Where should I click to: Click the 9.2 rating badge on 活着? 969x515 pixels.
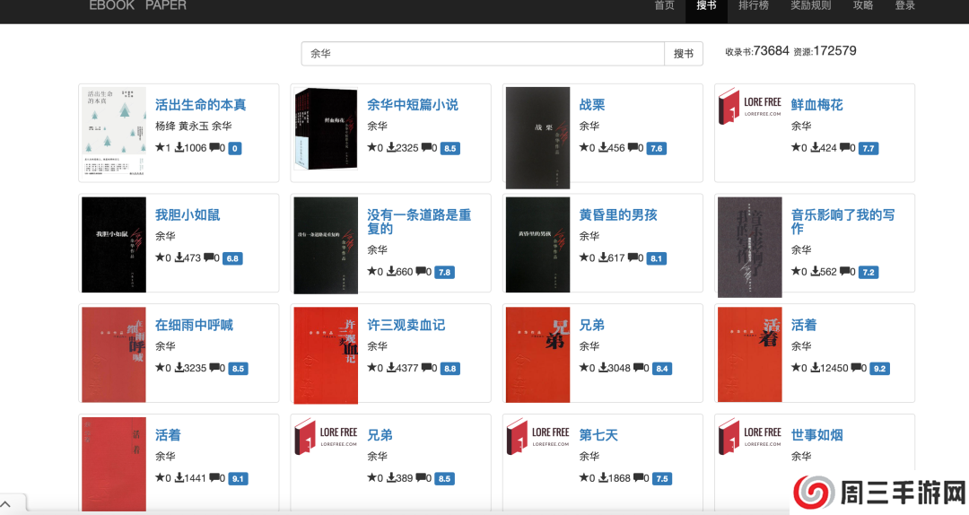point(879,369)
